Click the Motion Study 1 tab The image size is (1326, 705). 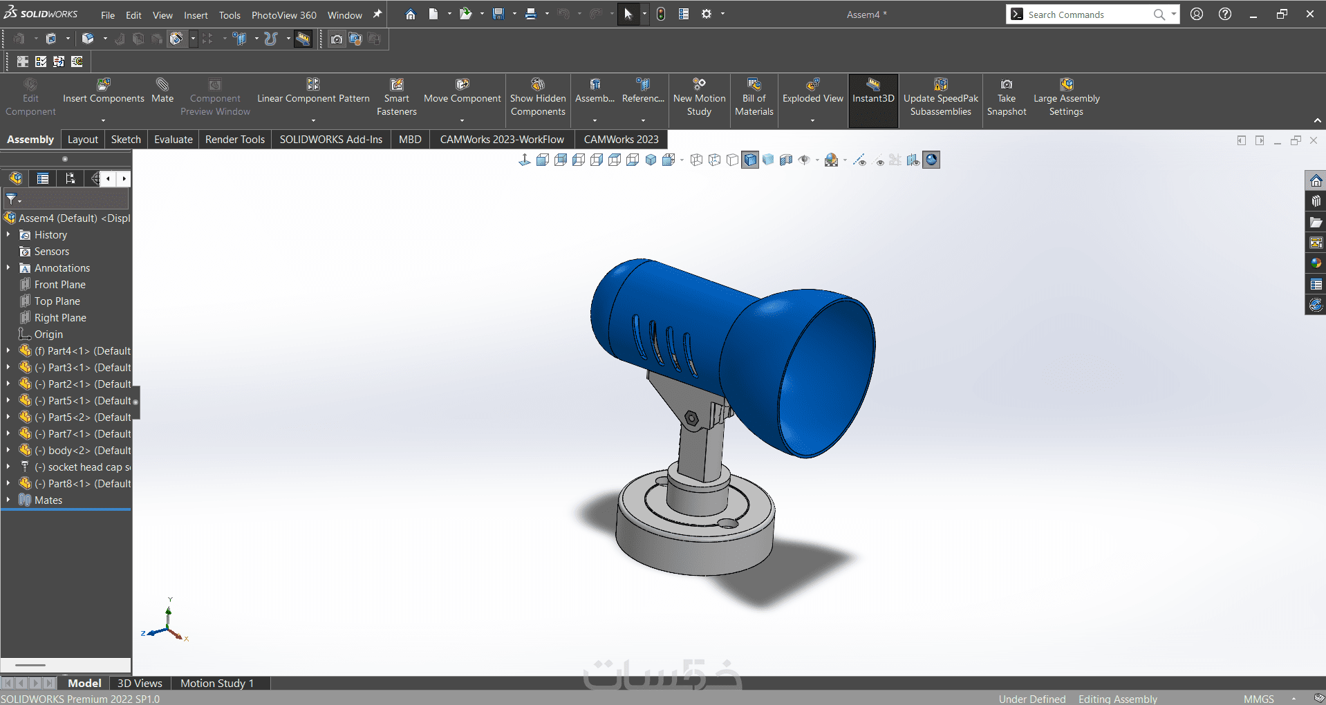[217, 683]
